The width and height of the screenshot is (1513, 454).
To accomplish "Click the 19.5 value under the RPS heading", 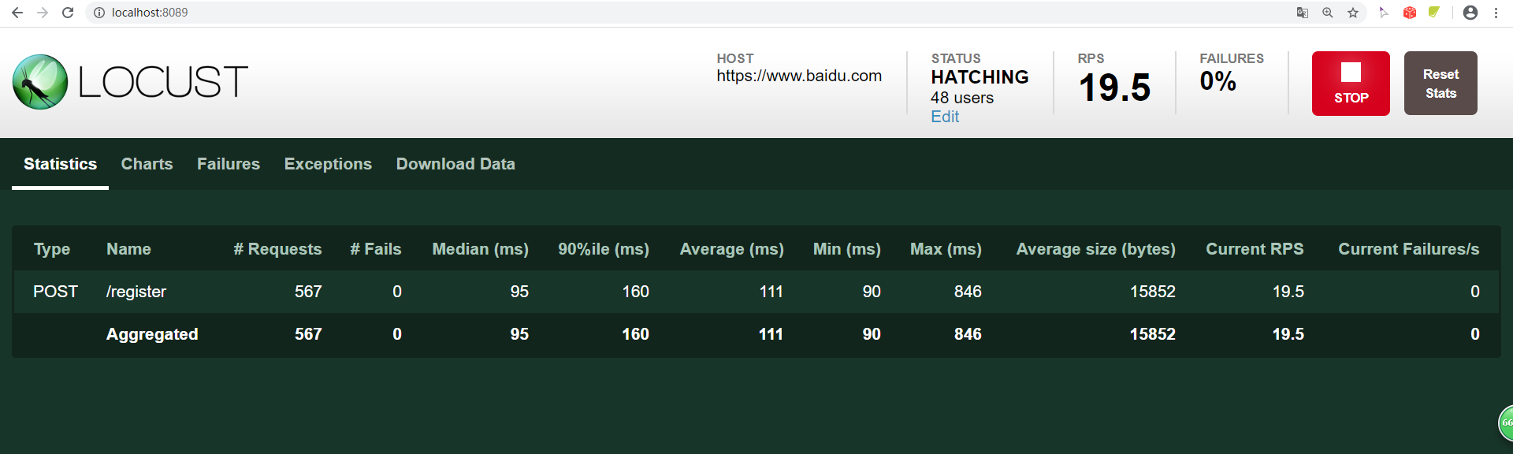I will coord(1114,87).
